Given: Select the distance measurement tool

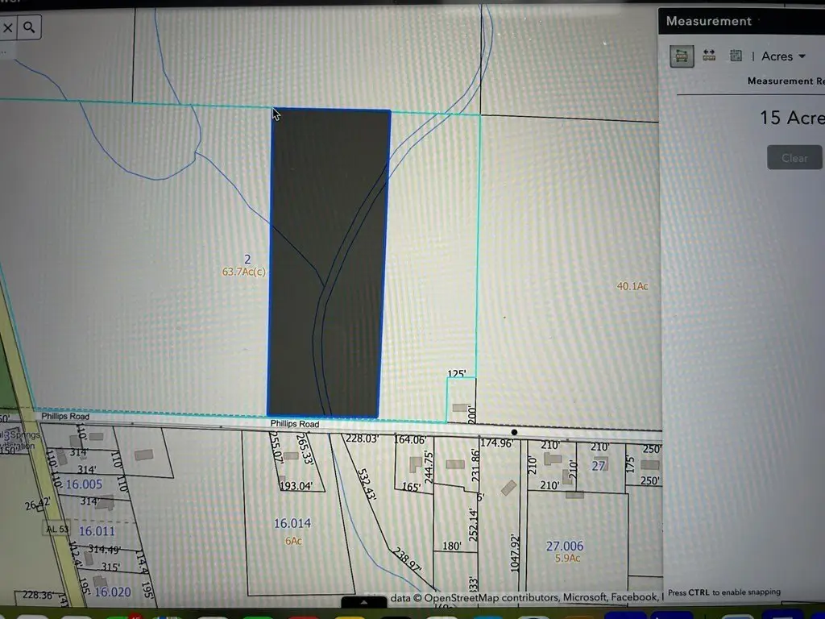Looking at the screenshot, I should pos(709,56).
